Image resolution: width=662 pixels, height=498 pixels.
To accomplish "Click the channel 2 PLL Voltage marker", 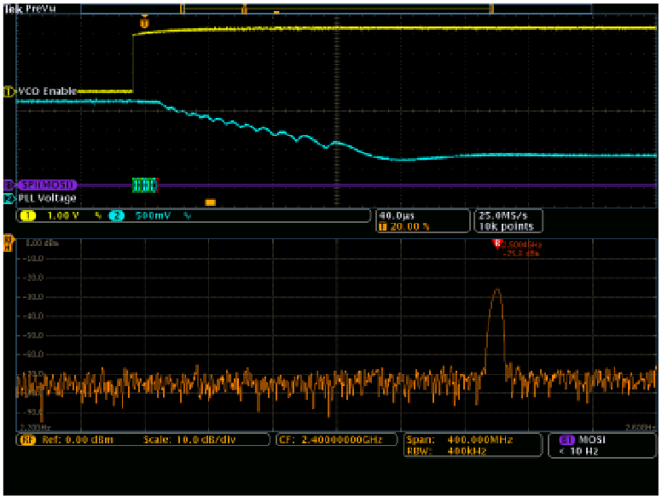I will pyautogui.click(x=10, y=198).
